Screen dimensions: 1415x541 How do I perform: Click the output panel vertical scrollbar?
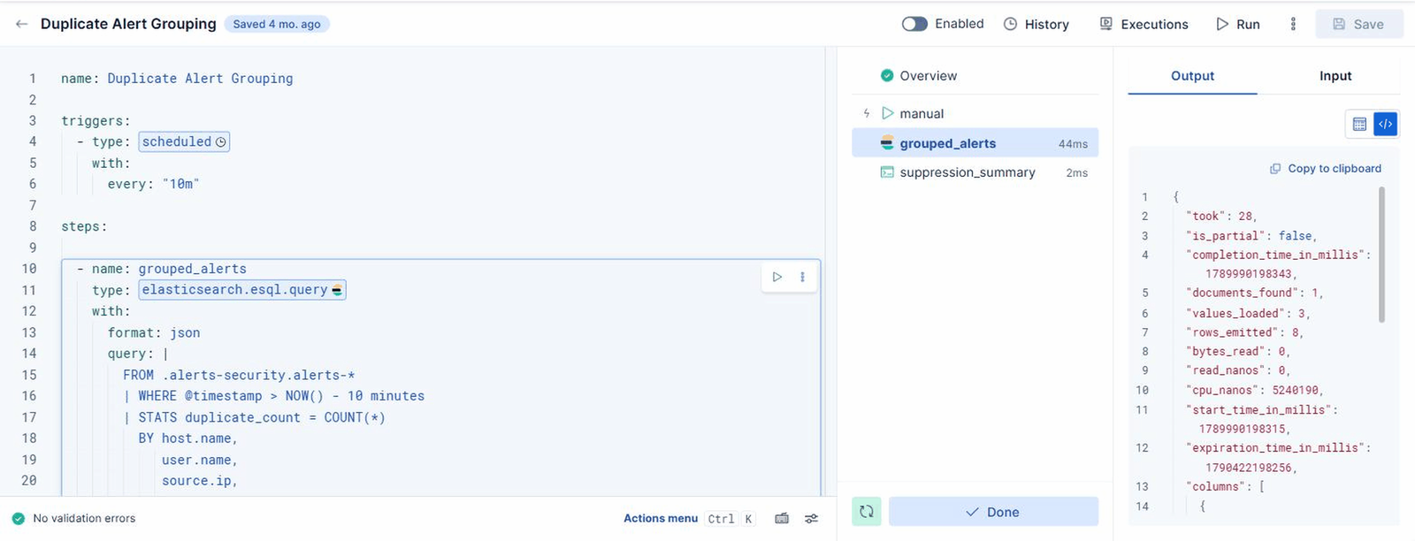pyautogui.click(x=1381, y=255)
